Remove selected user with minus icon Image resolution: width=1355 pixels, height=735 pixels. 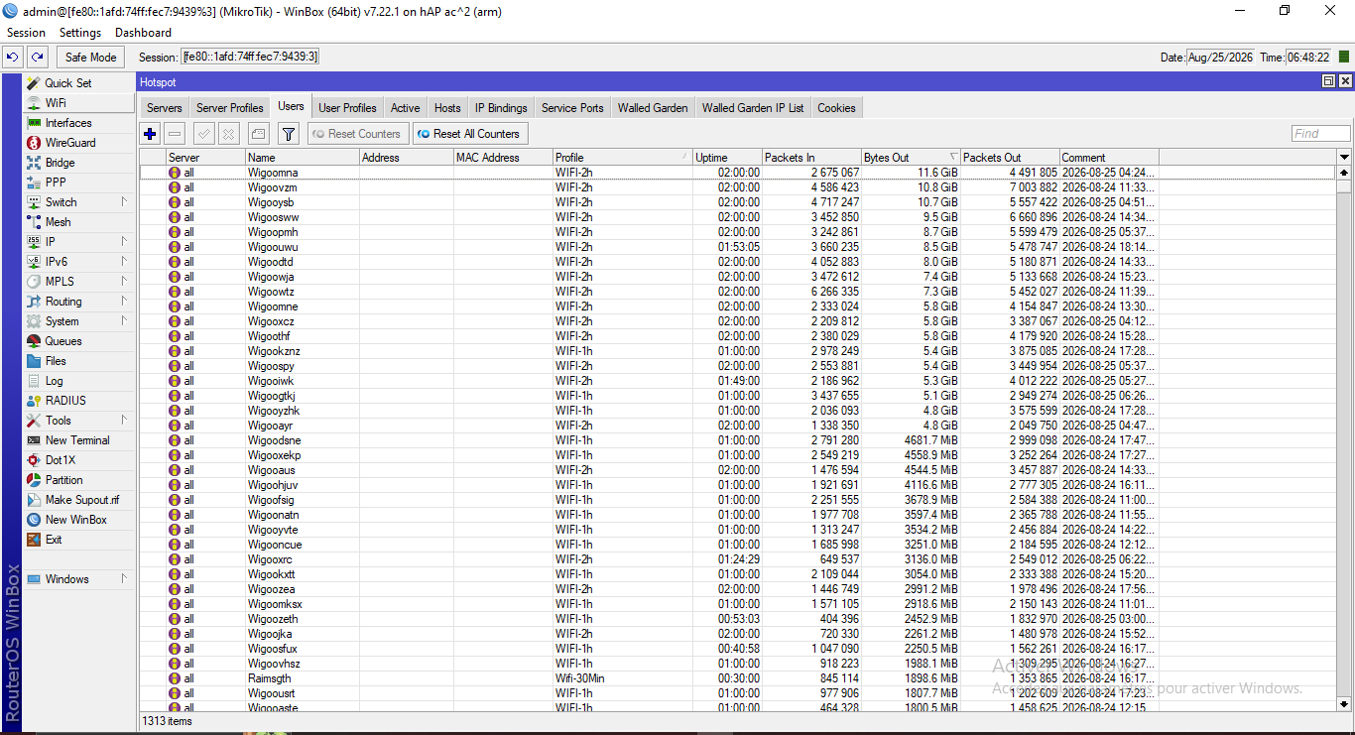tap(175, 134)
